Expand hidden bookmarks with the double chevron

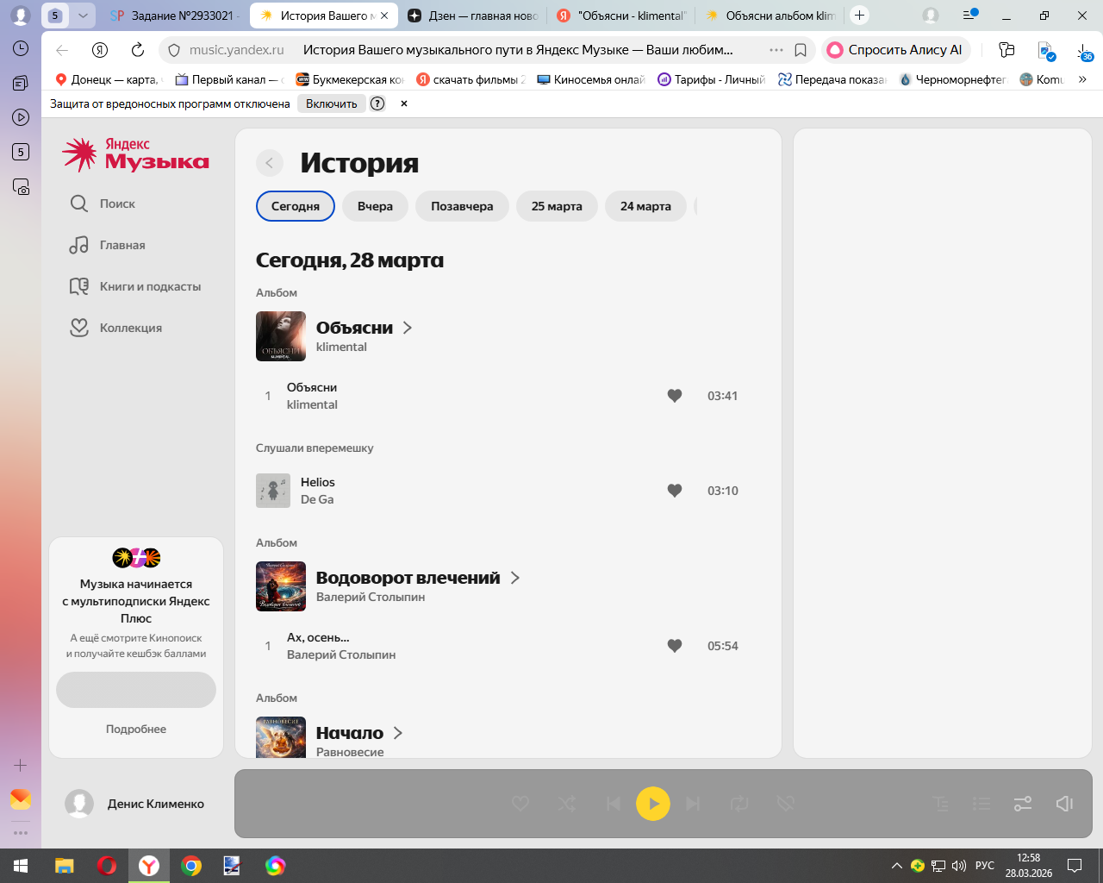(1082, 79)
